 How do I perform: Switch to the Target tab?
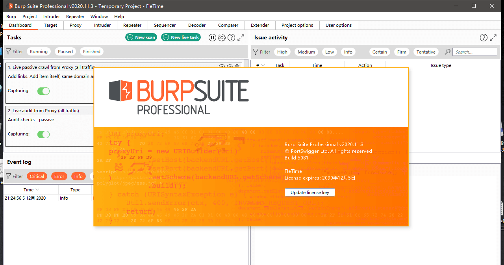[50, 25]
